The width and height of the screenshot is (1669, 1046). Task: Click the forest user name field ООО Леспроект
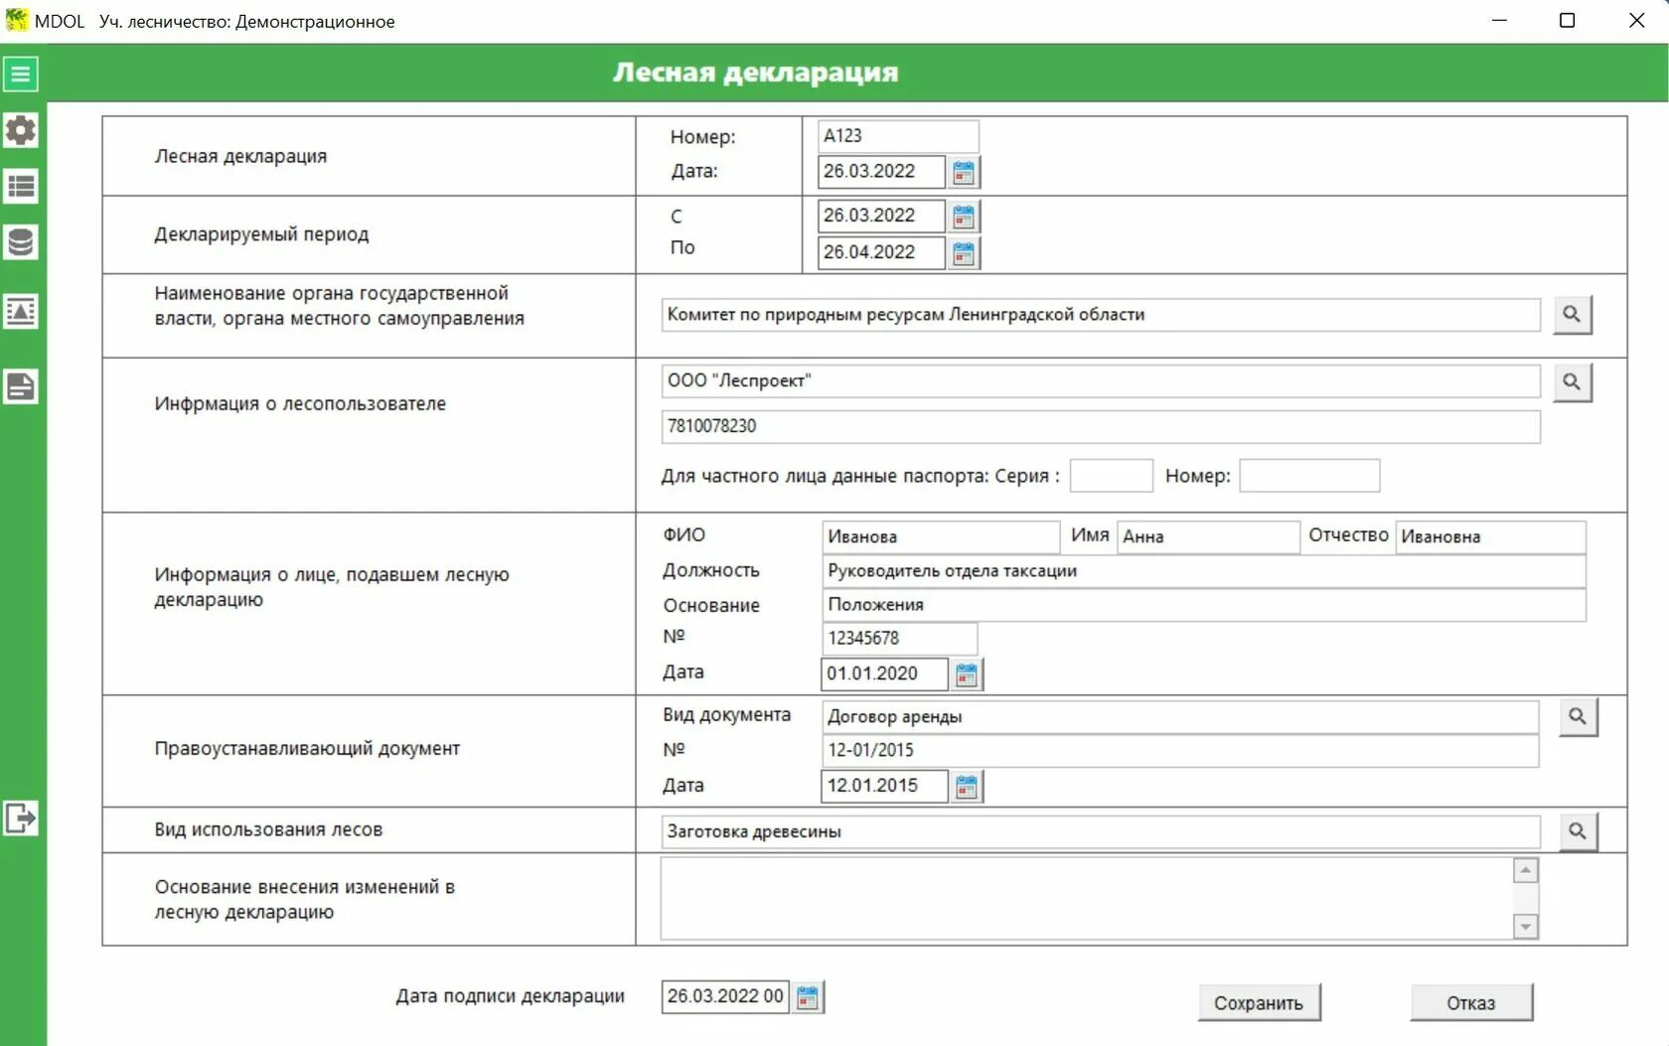[x=1101, y=381]
